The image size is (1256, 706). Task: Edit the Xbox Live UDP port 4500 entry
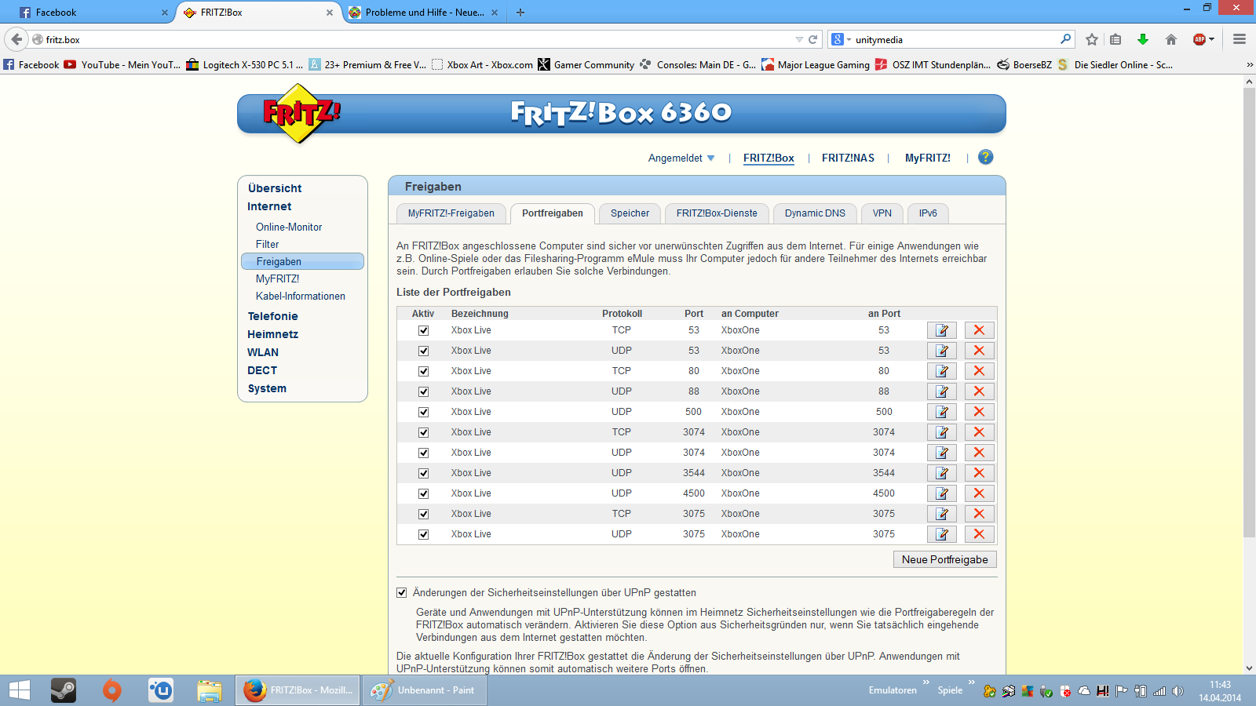click(941, 493)
